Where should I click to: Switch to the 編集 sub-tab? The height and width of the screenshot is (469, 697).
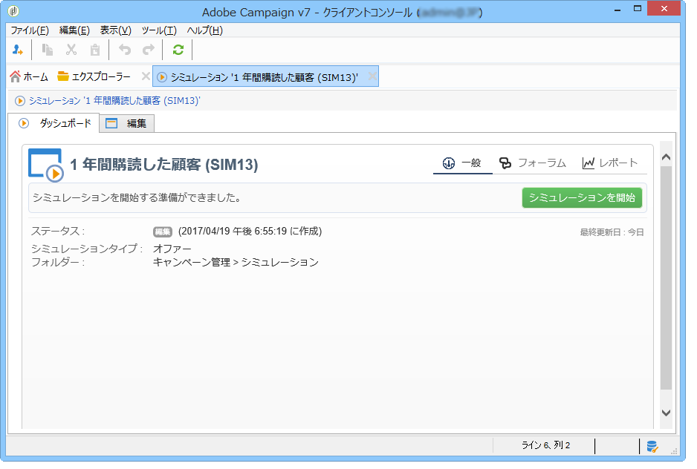pos(126,123)
